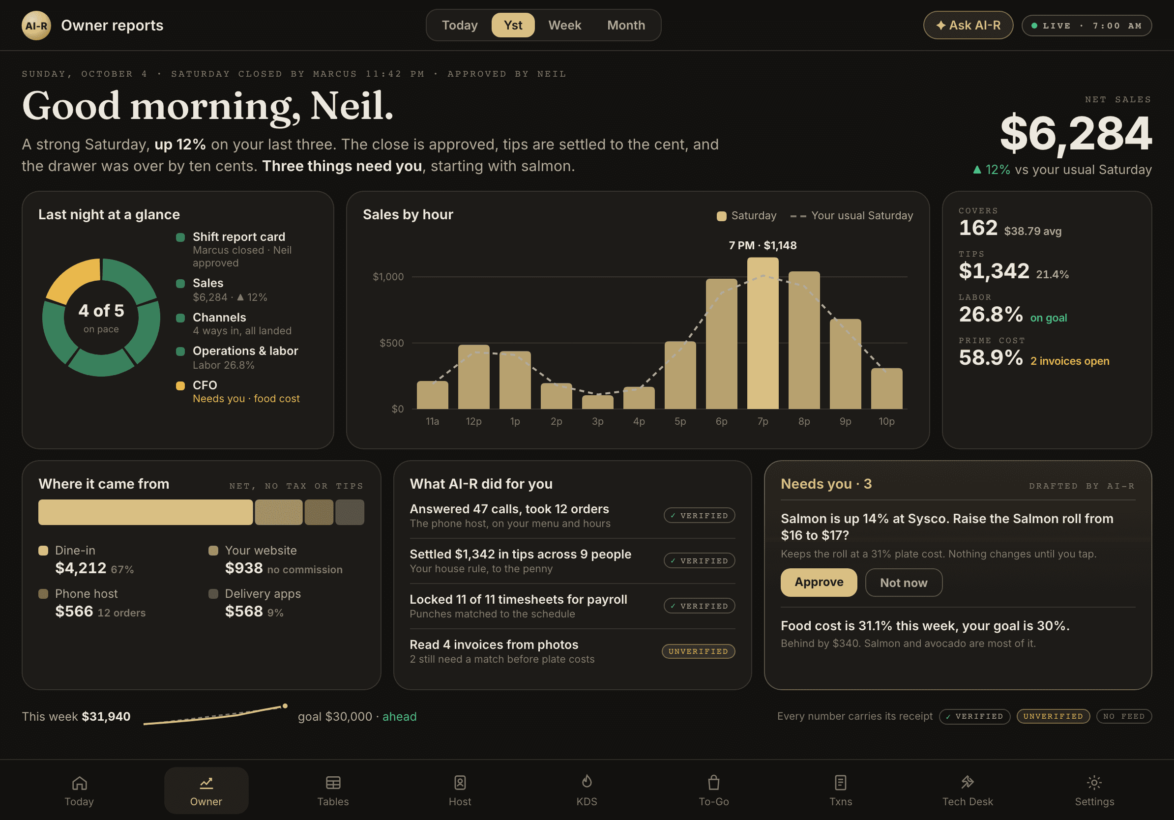1174x820 pixels.
Task: Click the 7p bar in Sales by hour
Action: click(763, 333)
